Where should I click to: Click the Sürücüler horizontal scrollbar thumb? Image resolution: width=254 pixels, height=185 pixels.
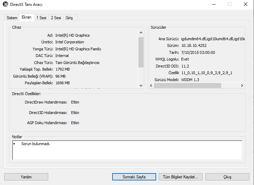(188, 85)
